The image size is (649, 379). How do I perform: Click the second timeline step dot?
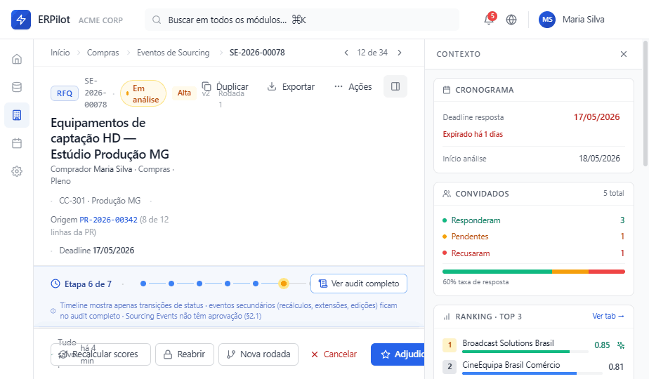pyautogui.click(x=171, y=284)
